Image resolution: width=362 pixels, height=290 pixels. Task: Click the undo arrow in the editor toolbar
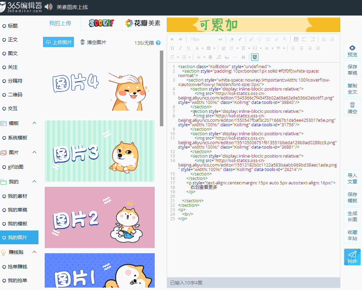point(173,39)
